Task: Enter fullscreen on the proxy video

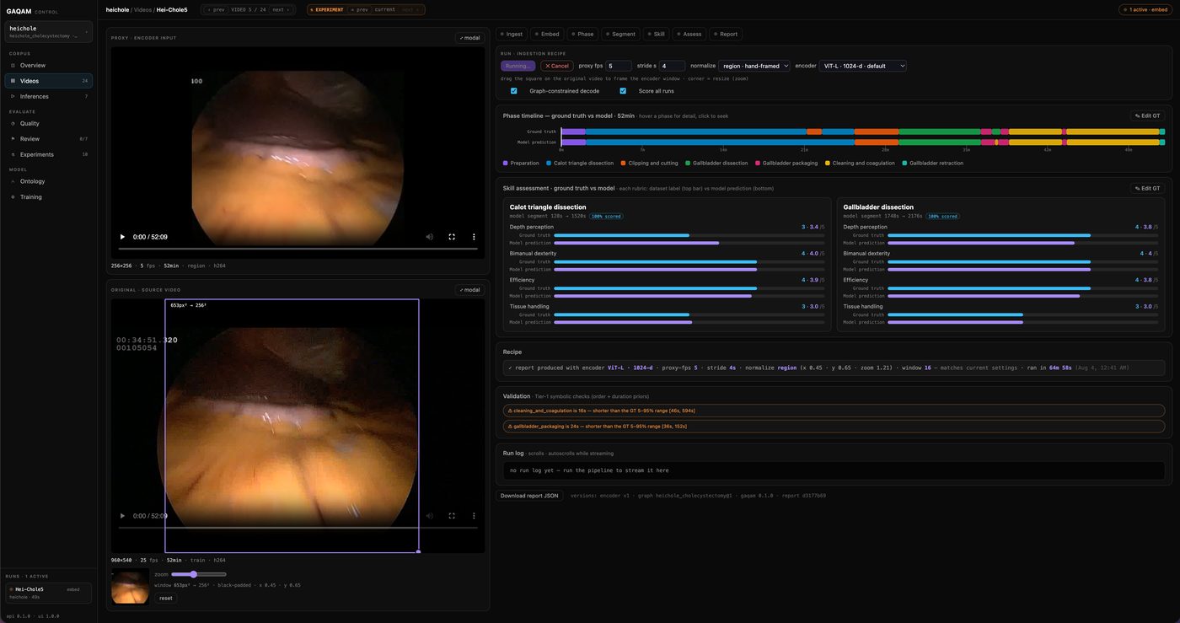Action: pos(452,237)
